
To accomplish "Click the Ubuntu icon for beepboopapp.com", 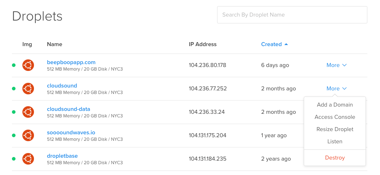I will click(28, 65).
